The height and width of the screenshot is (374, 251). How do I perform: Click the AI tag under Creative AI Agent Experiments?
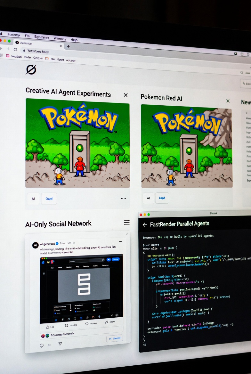tap(33, 199)
